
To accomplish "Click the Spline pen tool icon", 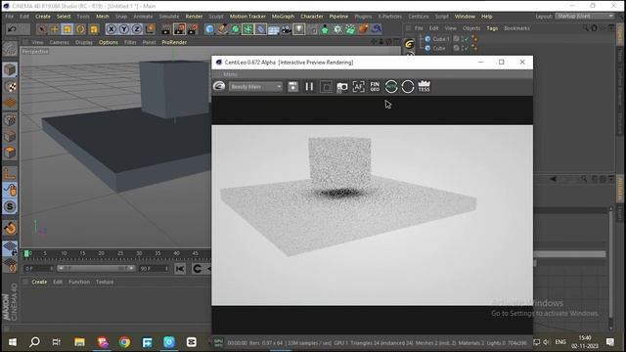I will (x=223, y=29).
